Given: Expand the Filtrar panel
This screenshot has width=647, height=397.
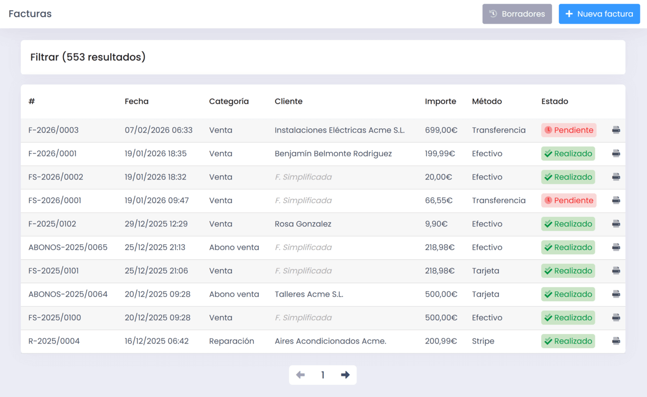Looking at the screenshot, I should 88,57.
